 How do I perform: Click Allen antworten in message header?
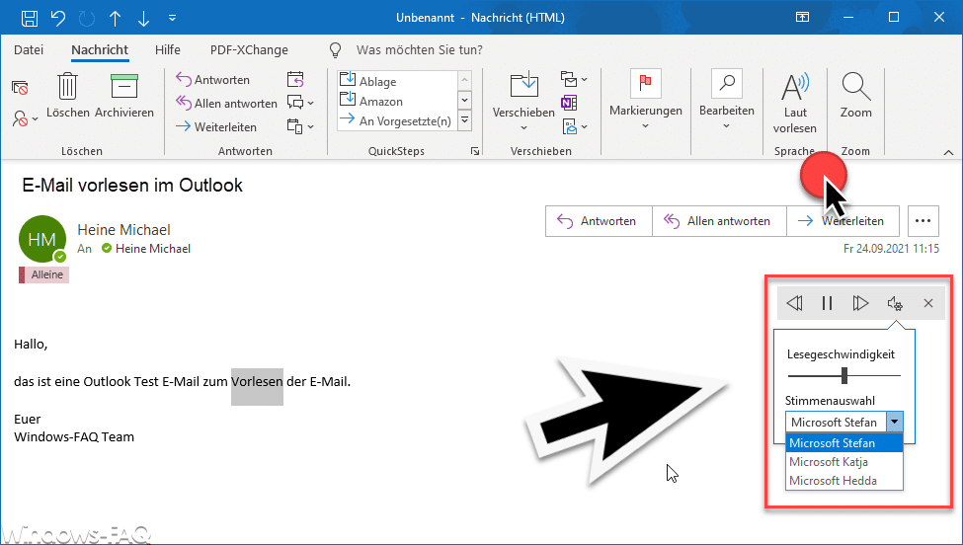tap(719, 221)
